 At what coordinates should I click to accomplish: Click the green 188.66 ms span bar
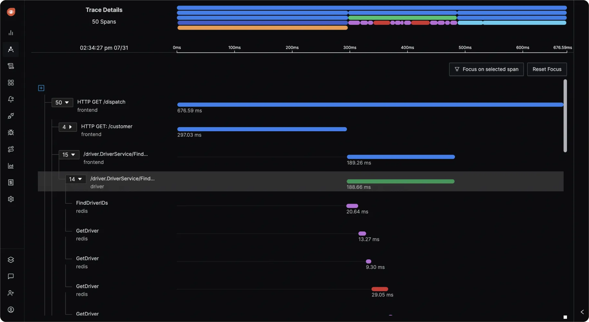401,181
